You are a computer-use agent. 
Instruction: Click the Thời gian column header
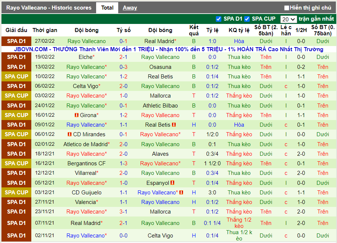(45, 30)
